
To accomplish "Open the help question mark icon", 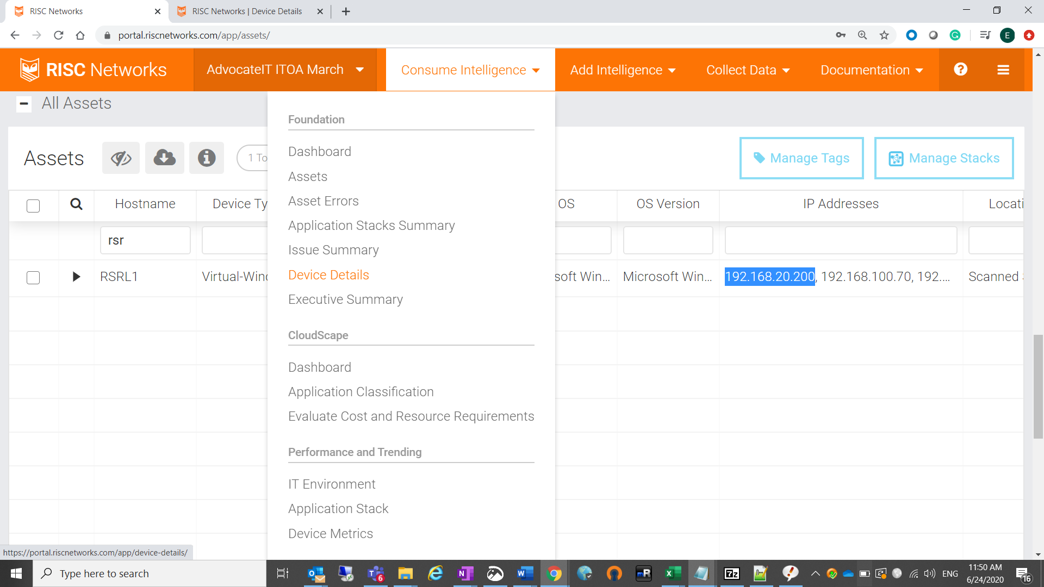I will point(960,70).
